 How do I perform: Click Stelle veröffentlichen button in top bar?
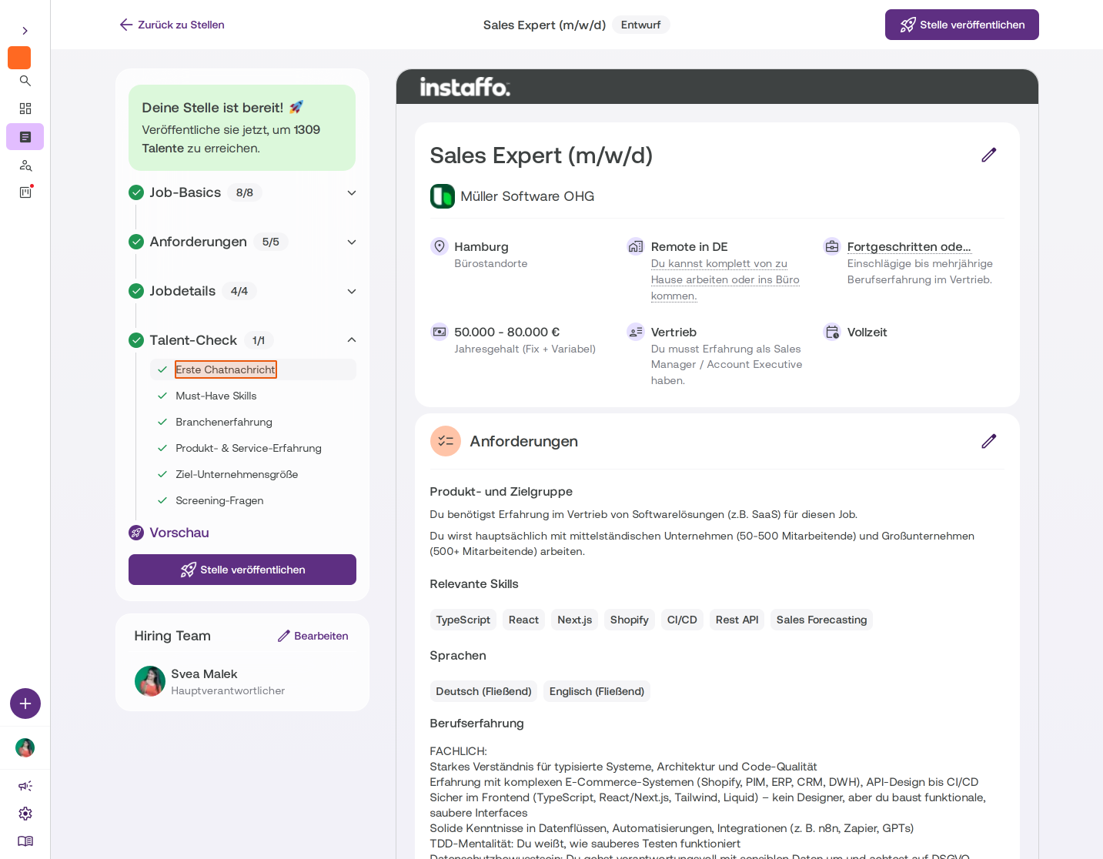click(962, 25)
